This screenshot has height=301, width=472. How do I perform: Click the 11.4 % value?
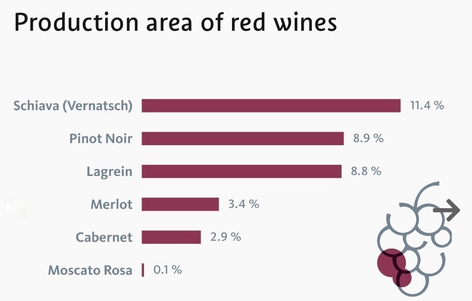click(427, 105)
